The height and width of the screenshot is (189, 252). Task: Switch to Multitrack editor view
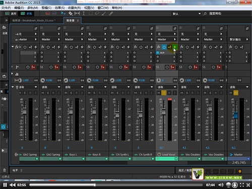point(26,14)
